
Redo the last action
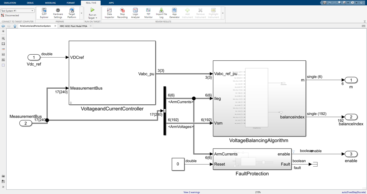click(x=334, y=3)
